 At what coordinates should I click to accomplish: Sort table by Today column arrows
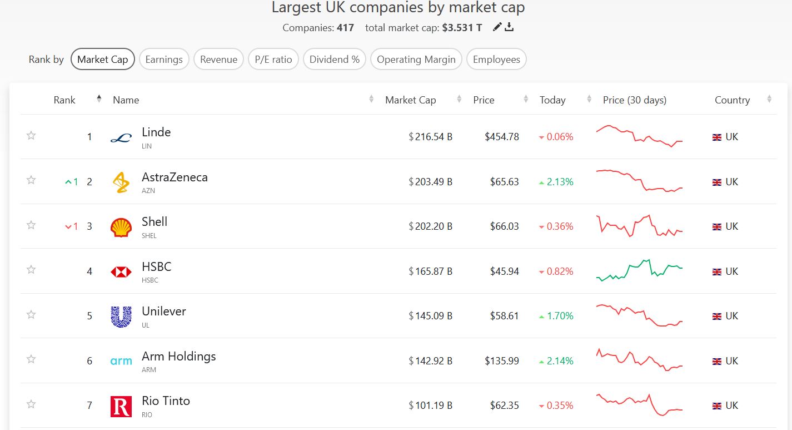[x=589, y=100]
